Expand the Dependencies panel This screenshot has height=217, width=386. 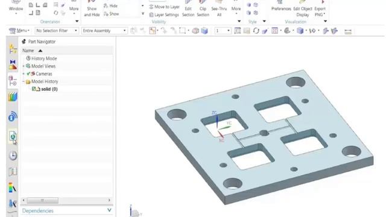(109, 210)
